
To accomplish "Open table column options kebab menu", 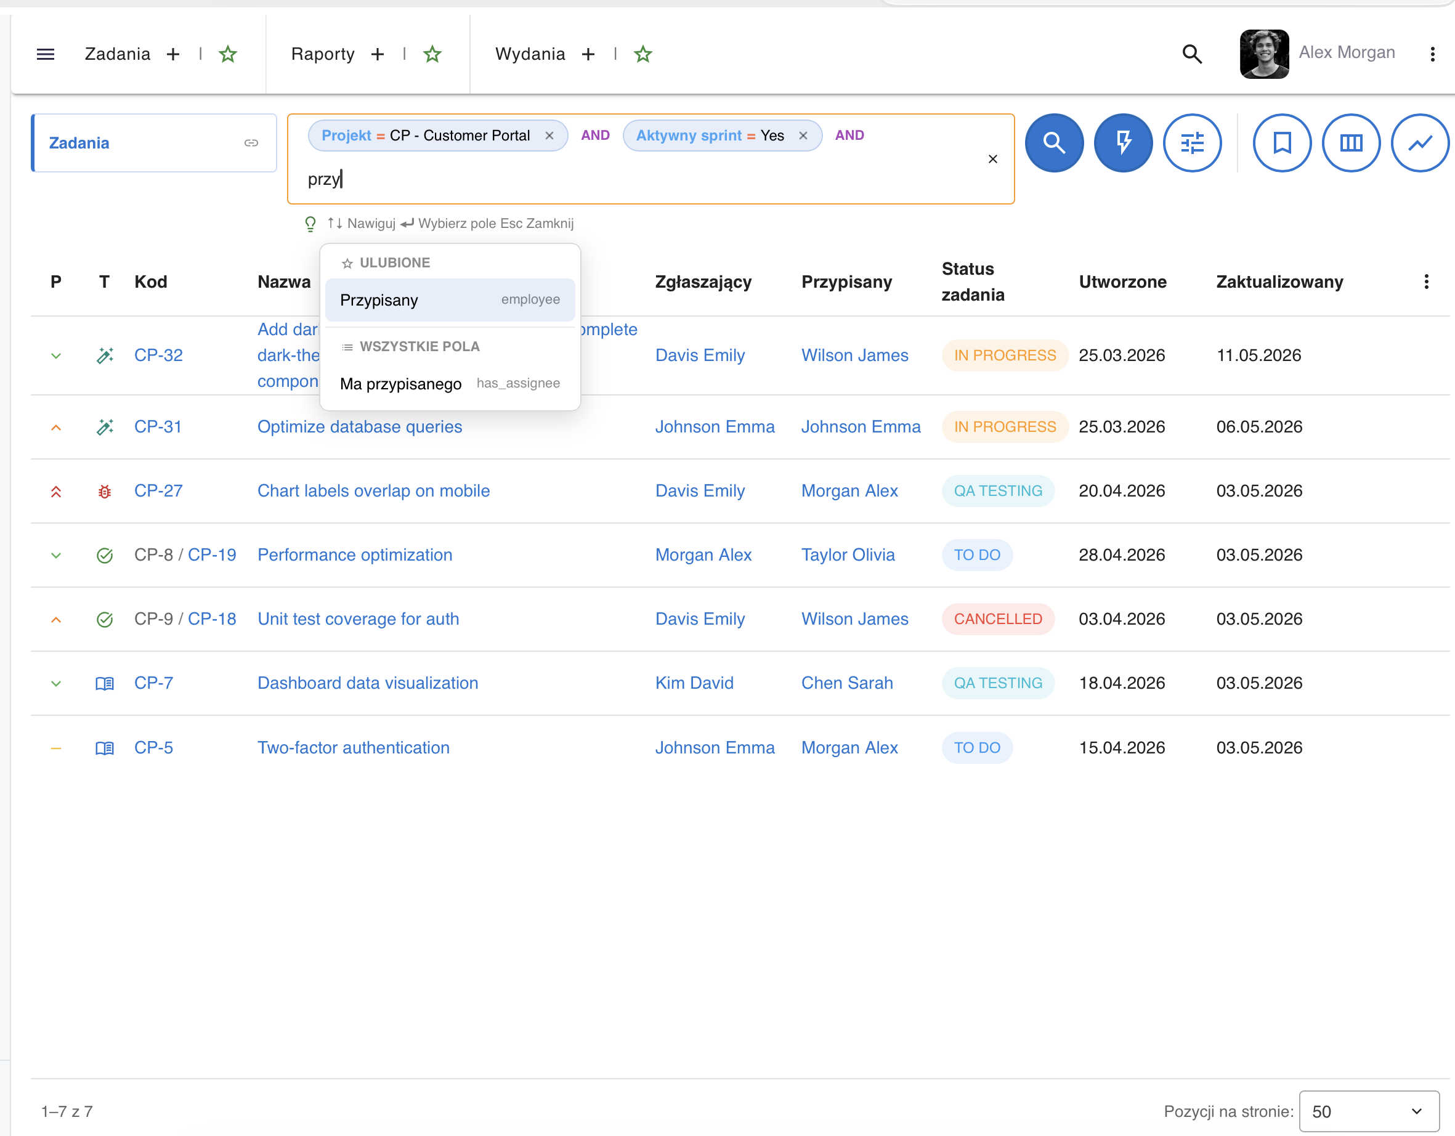I will click(x=1425, y=282).
